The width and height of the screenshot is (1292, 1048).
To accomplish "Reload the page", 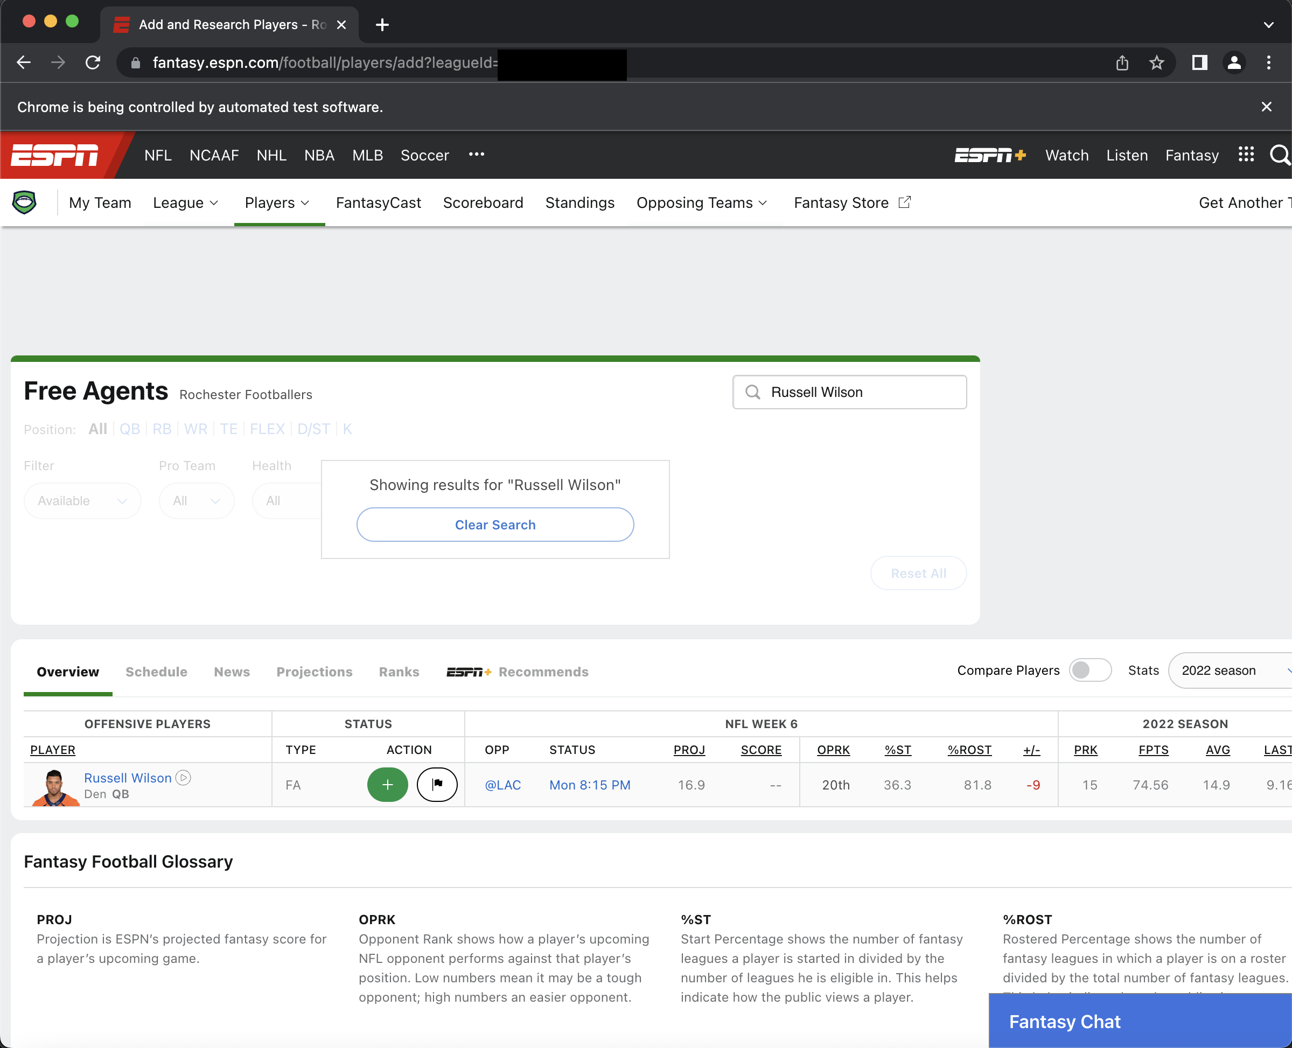I will (93, 62).
